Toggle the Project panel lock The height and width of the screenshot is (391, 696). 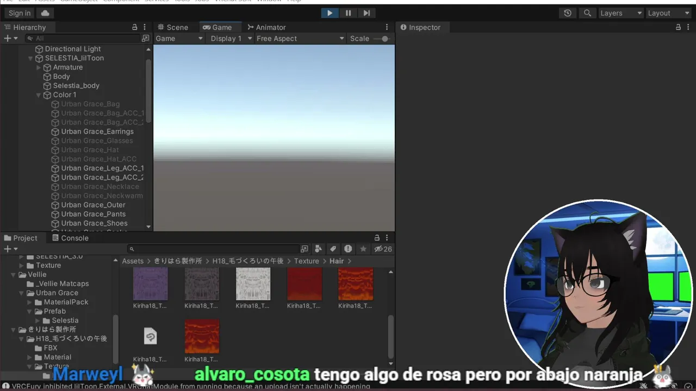click(377, 238)
